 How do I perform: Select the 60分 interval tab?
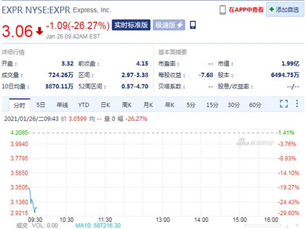pos(255,105)
